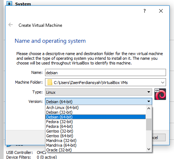The width and height of the screenshot is (174, 159).
Task: Click the System section icon behind the dialog
Action: tap(9, 4)
